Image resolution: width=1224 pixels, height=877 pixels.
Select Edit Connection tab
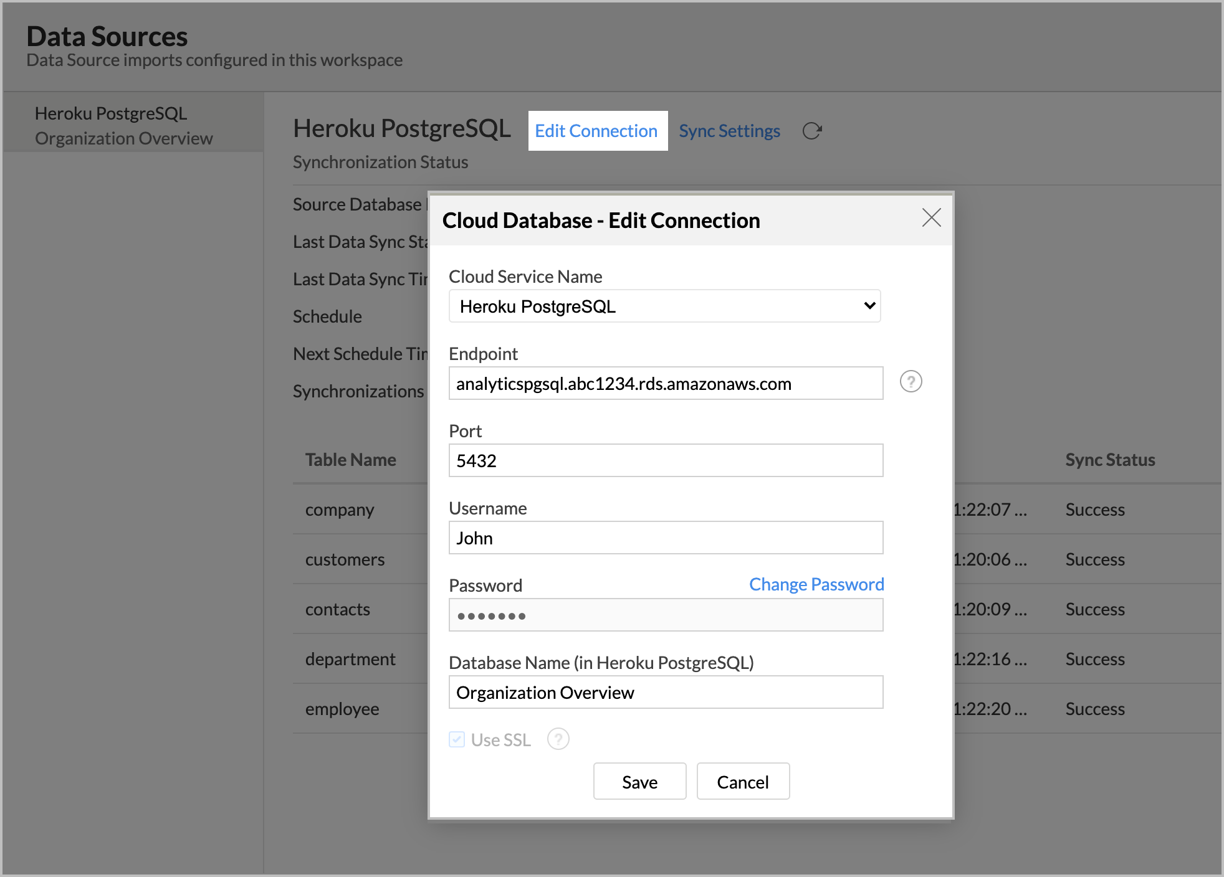point(596,131)
